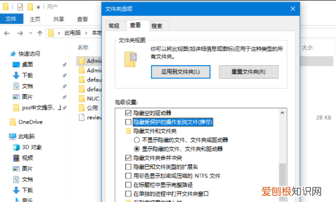Screen dimensions: 336x202
Task: Click the forward navigation arrow in Explorer
Action: (x=20, y=33)
